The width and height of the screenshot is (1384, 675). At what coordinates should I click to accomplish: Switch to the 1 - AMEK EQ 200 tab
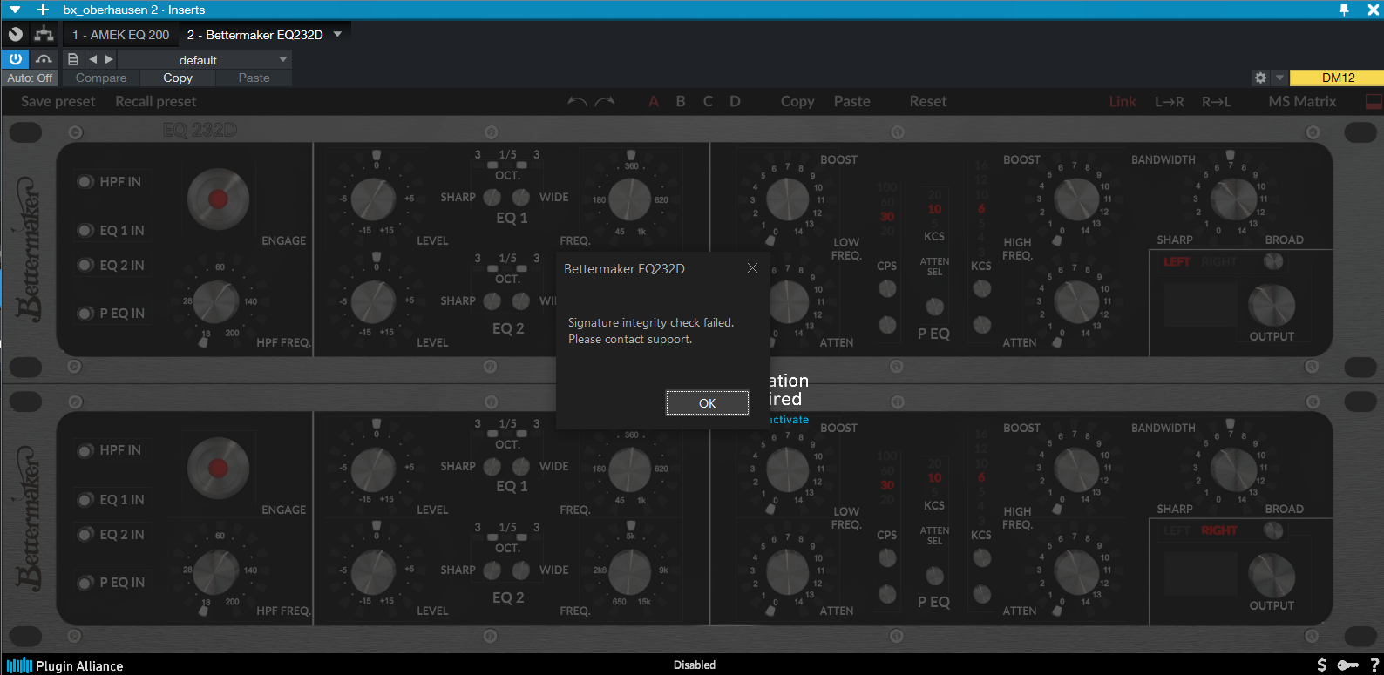(x=120, y=35)
